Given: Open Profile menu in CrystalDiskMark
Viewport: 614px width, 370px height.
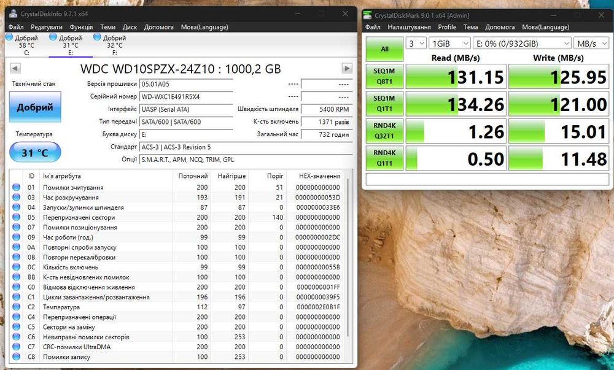Looking at the screenshot, I should pyautogui.click(x=447, y=27).
